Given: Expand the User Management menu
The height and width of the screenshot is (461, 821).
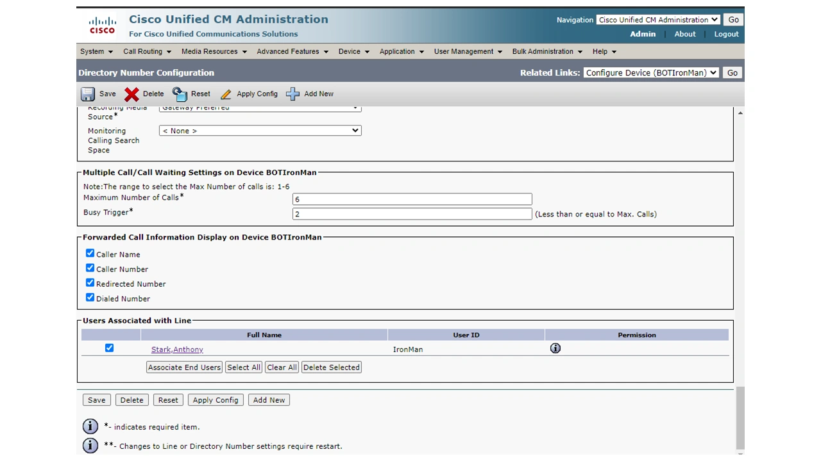Looking at the screenshot, I should coord(468,51).
